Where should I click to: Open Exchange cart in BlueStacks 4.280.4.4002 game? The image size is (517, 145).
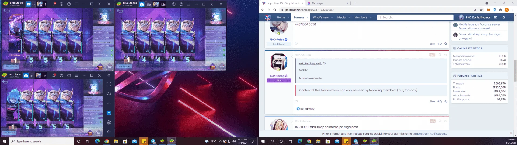point(222,67)
